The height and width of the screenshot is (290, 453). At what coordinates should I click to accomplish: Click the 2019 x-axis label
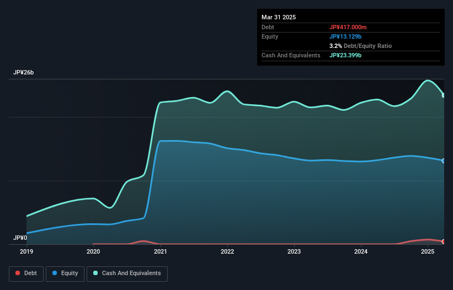click(x=26, y=251)
